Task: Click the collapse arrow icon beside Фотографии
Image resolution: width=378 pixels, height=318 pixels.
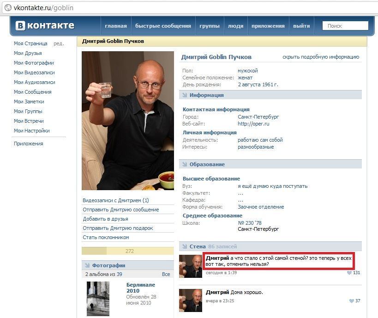Action: (x=87, y=265)
